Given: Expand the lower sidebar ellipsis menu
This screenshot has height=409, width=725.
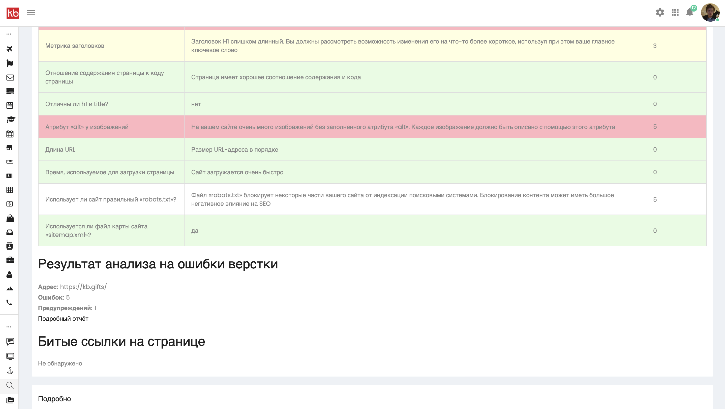Looking at the screenshot, I should 9,327.
